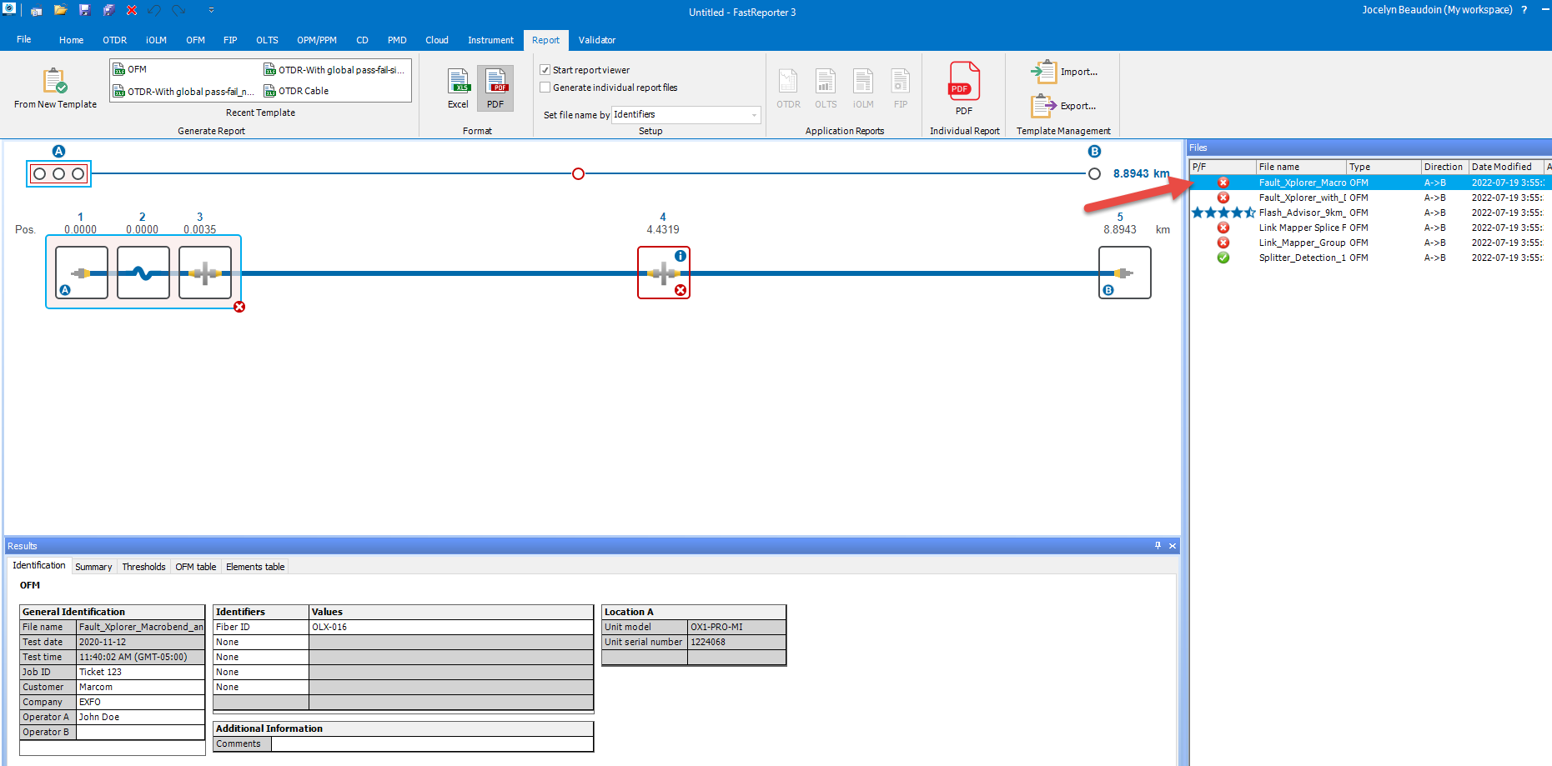
Task: Open the Instrument ribbon tab
Action: click(490, 40)
